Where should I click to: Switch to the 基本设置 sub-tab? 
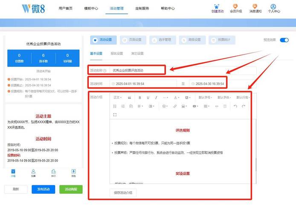[96, 54]
